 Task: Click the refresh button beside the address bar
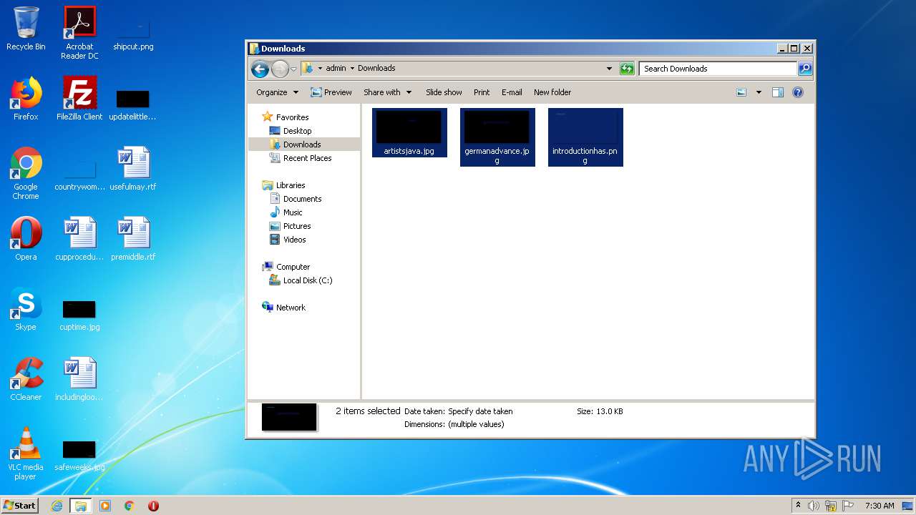pyautogui.click(x=627, y=69)
